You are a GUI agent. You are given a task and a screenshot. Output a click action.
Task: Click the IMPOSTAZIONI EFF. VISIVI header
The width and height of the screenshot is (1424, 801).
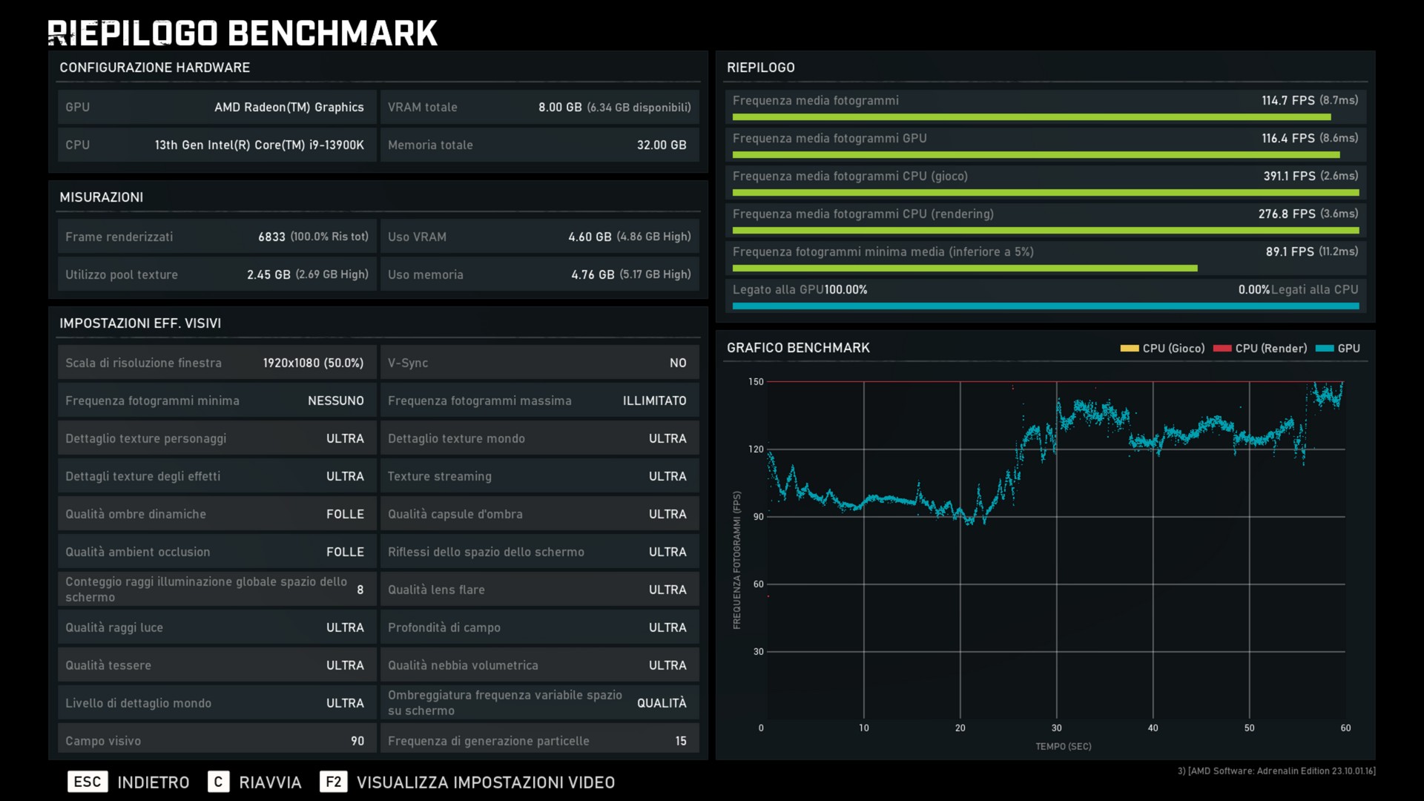click(x=140, y=323)
